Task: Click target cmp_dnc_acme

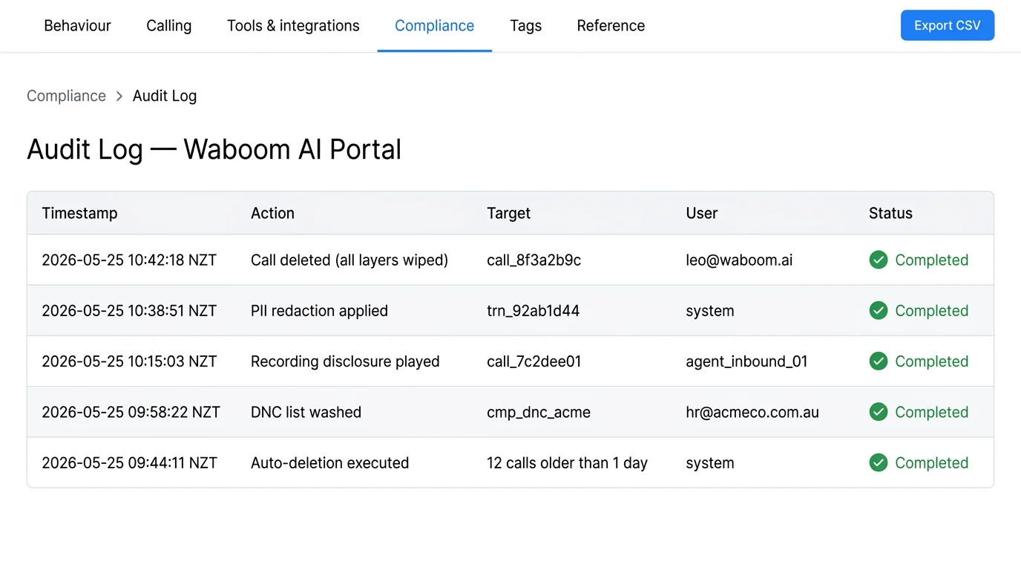Action: pos(539,412)
